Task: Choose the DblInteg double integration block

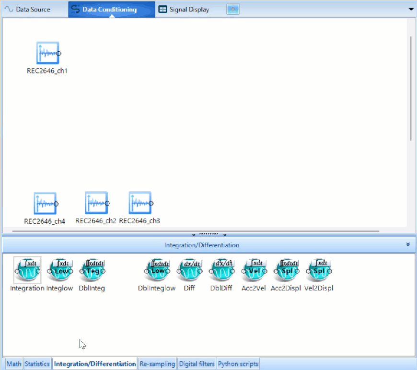Action: (93, 271)
